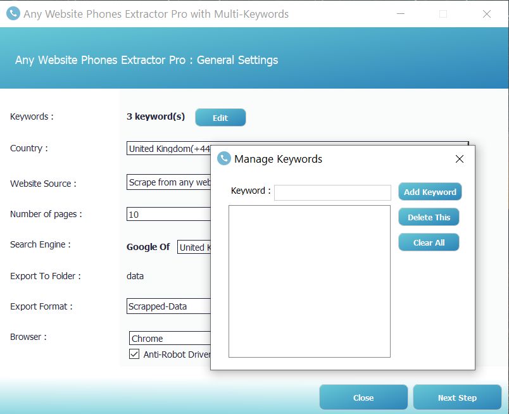The height and width of the screenshot is (414, 509).
Task: Click the 'Manage Keywords' dialog title
Action: [278, 159]
